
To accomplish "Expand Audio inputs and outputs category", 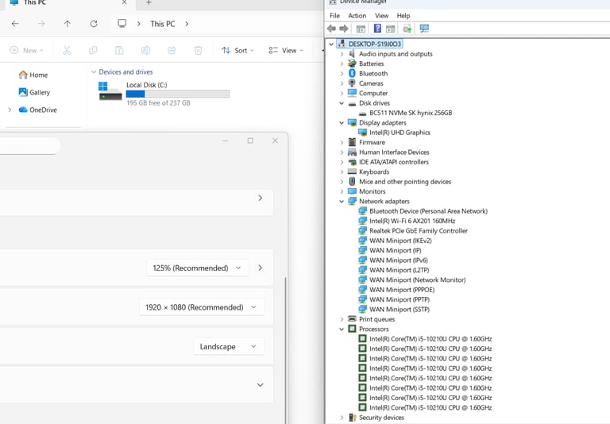I will click(x=342, y=54).
